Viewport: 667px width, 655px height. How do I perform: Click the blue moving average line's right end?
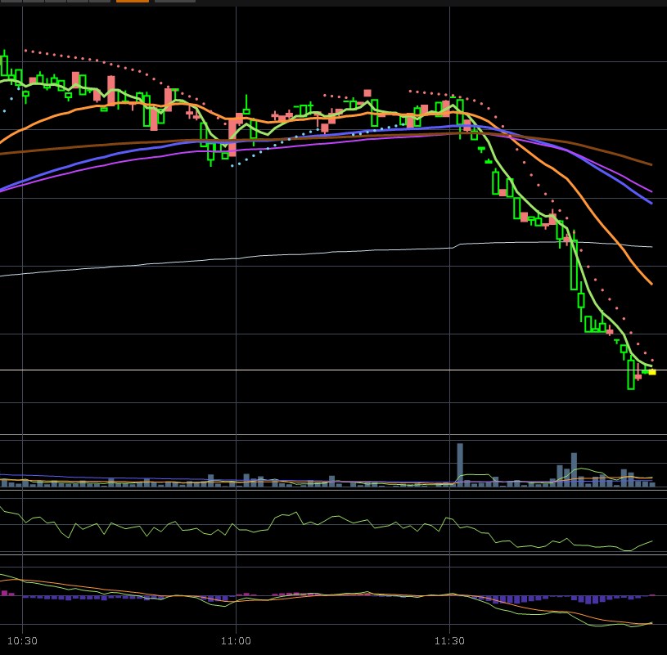click(x=650, y=201)
